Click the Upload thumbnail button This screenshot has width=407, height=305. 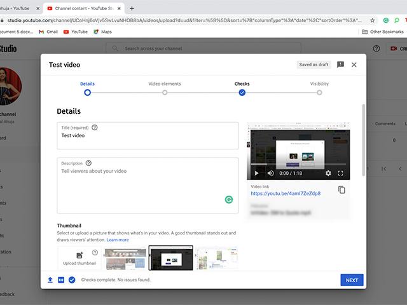pos(79,259)
